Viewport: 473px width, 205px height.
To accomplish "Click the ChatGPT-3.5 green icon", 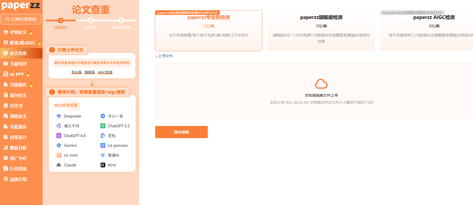I will pos(103,126).
